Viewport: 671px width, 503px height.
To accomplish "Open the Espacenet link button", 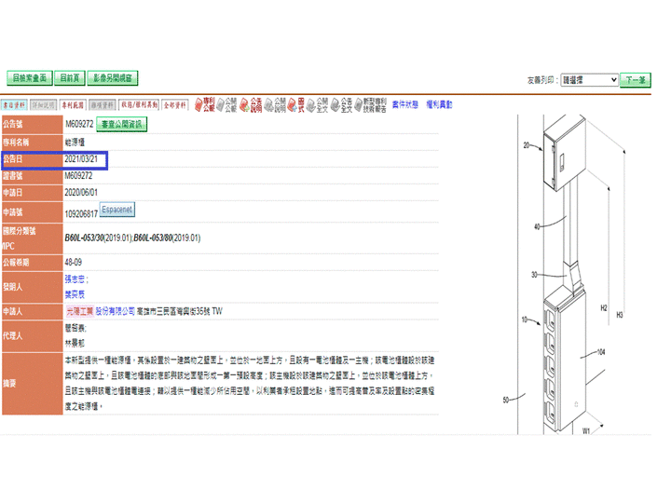I will 116,210.
